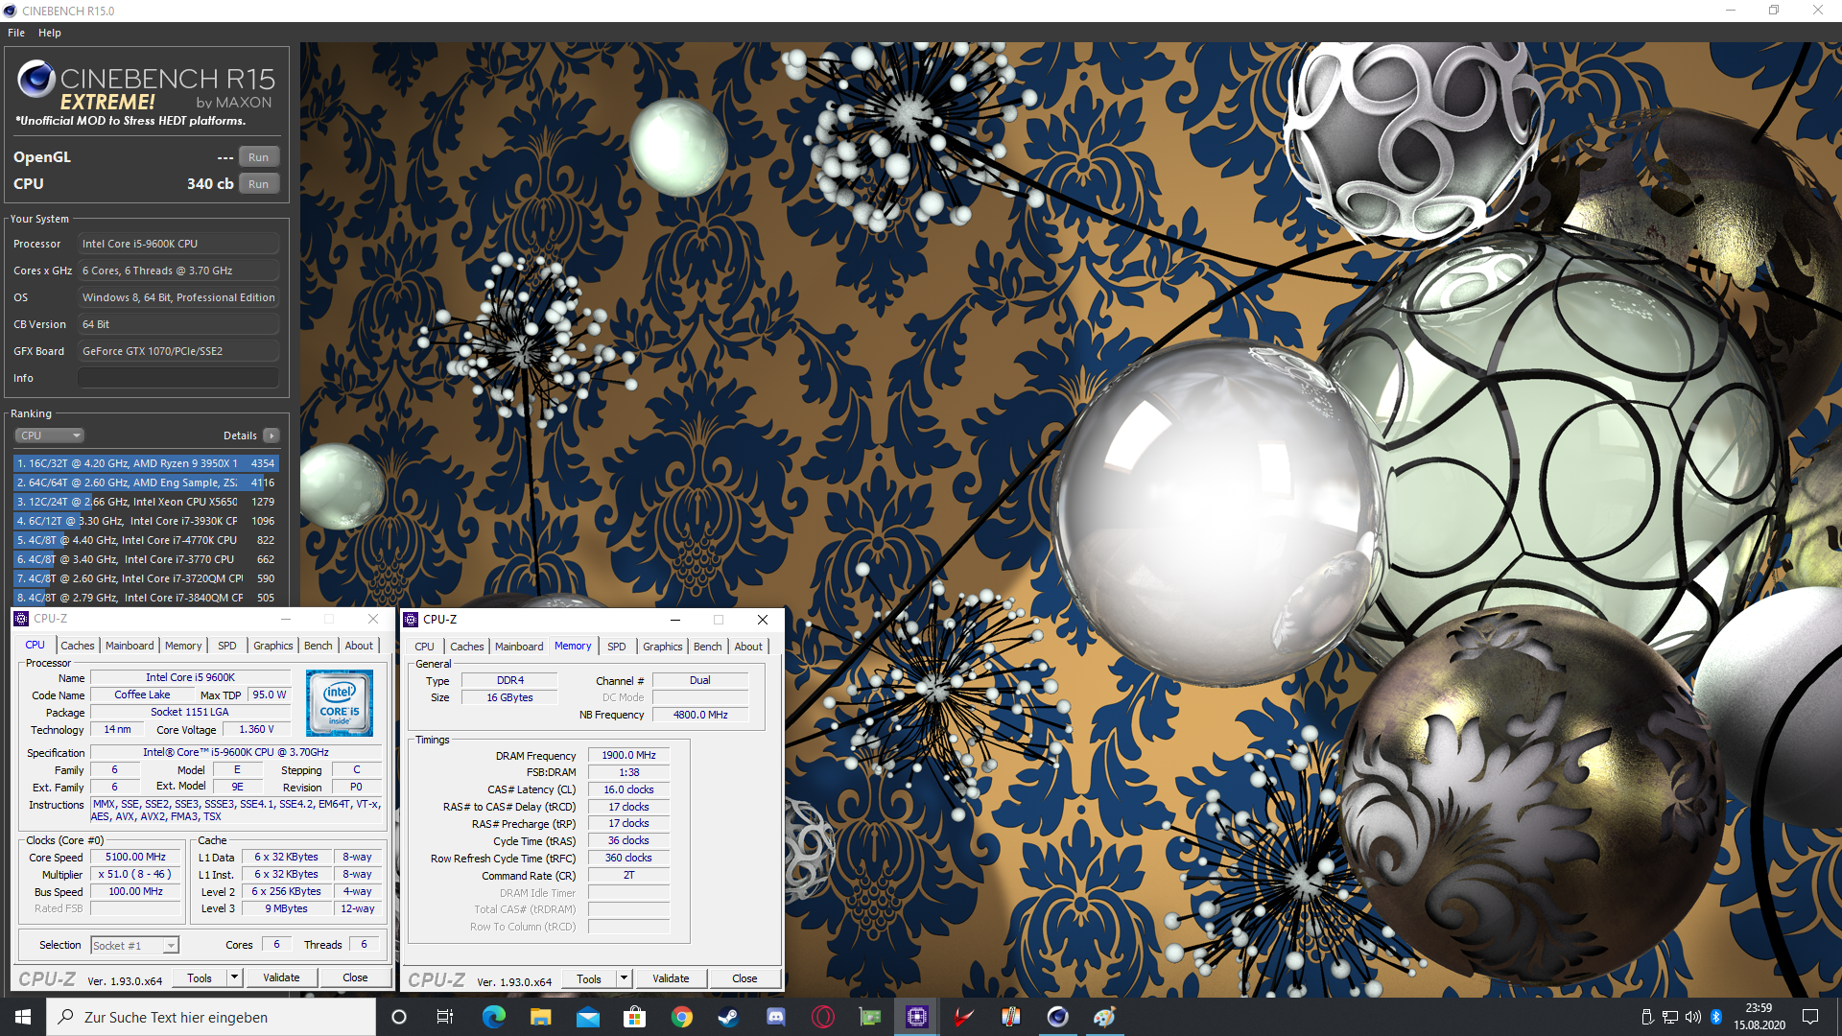Click the Windows search box in taskbar

pyautogui.click(x=211, y=1017)
